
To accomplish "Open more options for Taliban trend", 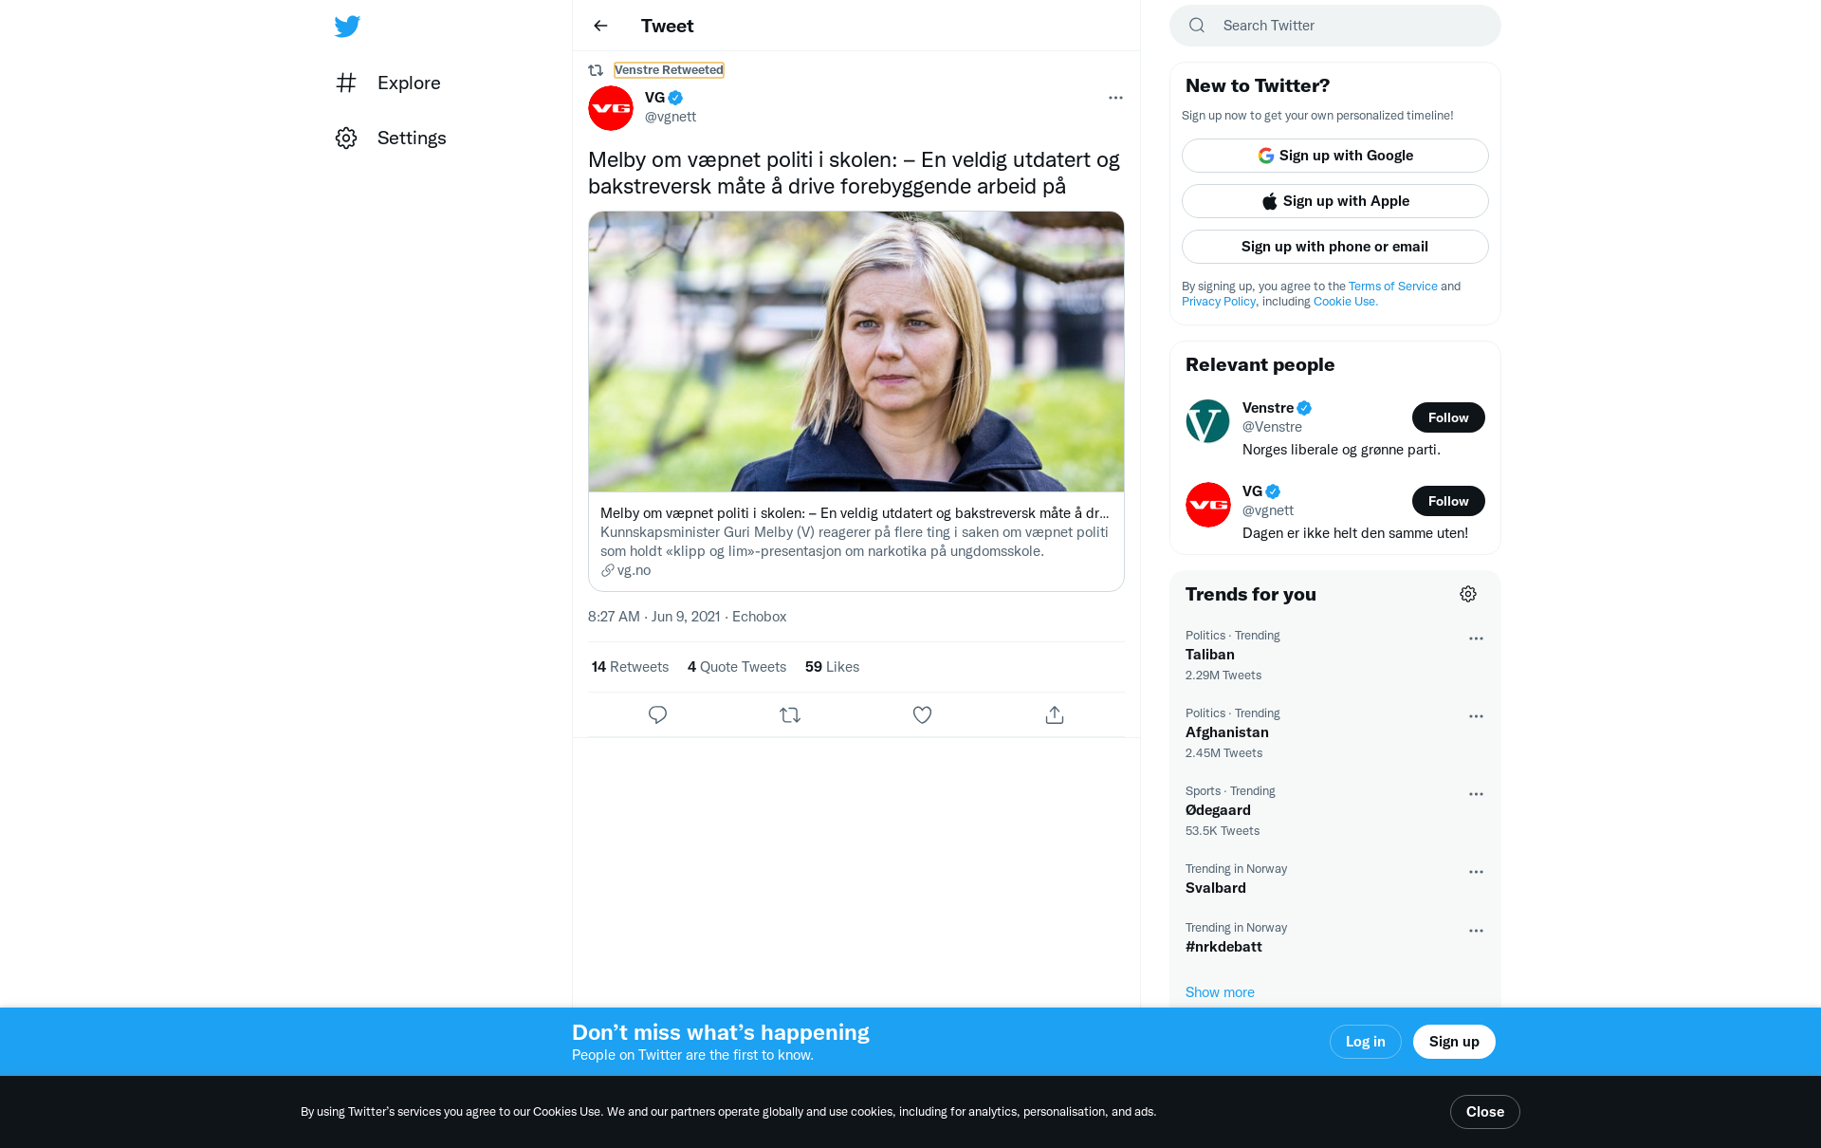I will pos(1476,639).
